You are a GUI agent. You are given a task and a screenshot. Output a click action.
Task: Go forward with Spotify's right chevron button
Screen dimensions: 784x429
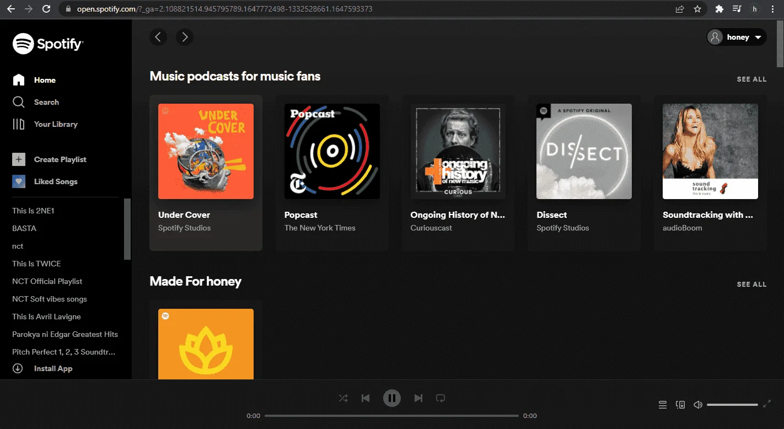coord(185,37)
